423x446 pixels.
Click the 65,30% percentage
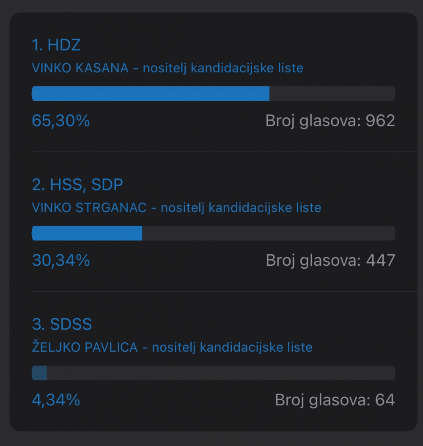pos(61,121)
